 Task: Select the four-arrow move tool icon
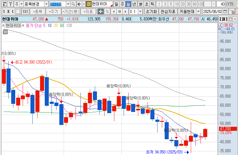click(x=101, y=11)
